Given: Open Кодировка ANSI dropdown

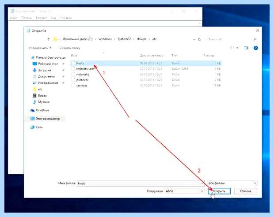Looking at the screenshot, I should point(185,191).
